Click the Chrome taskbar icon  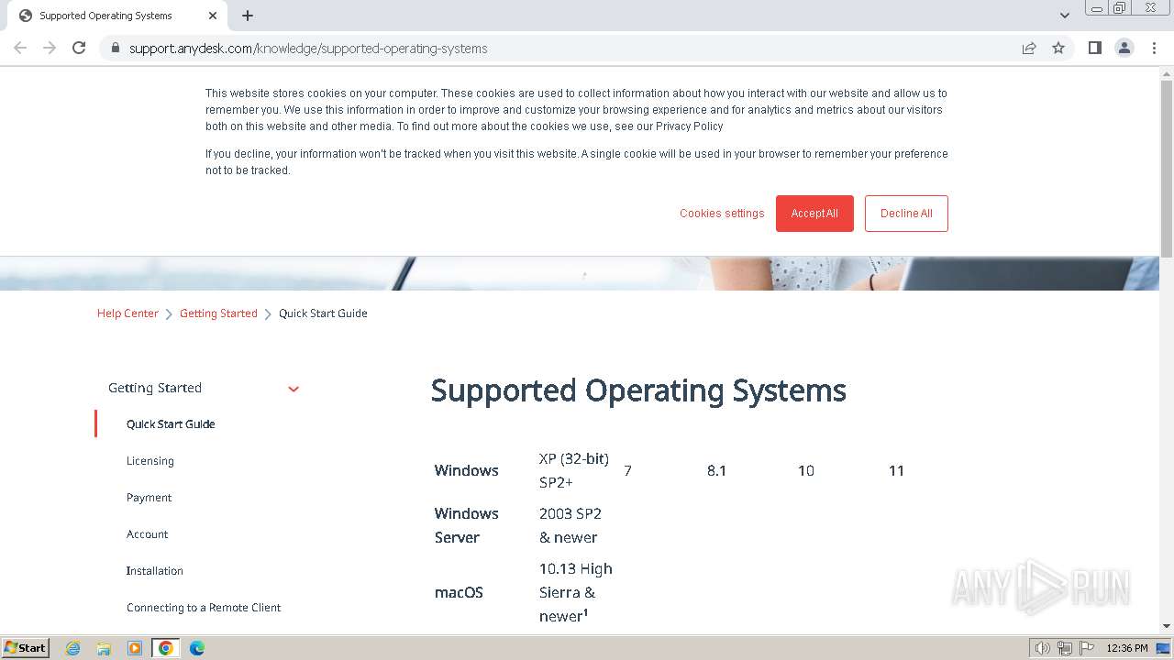click(166, 648)
